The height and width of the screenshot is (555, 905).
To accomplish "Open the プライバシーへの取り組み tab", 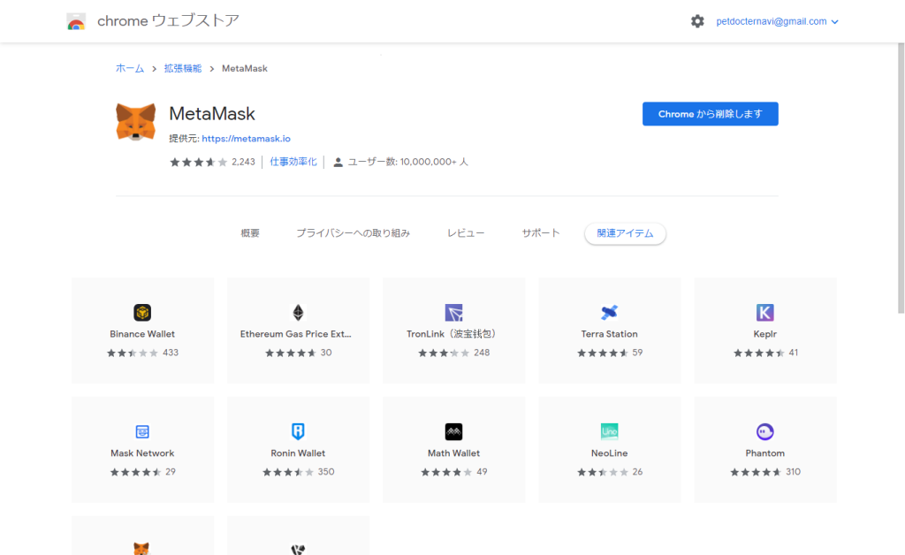I will tap(354, 233).
